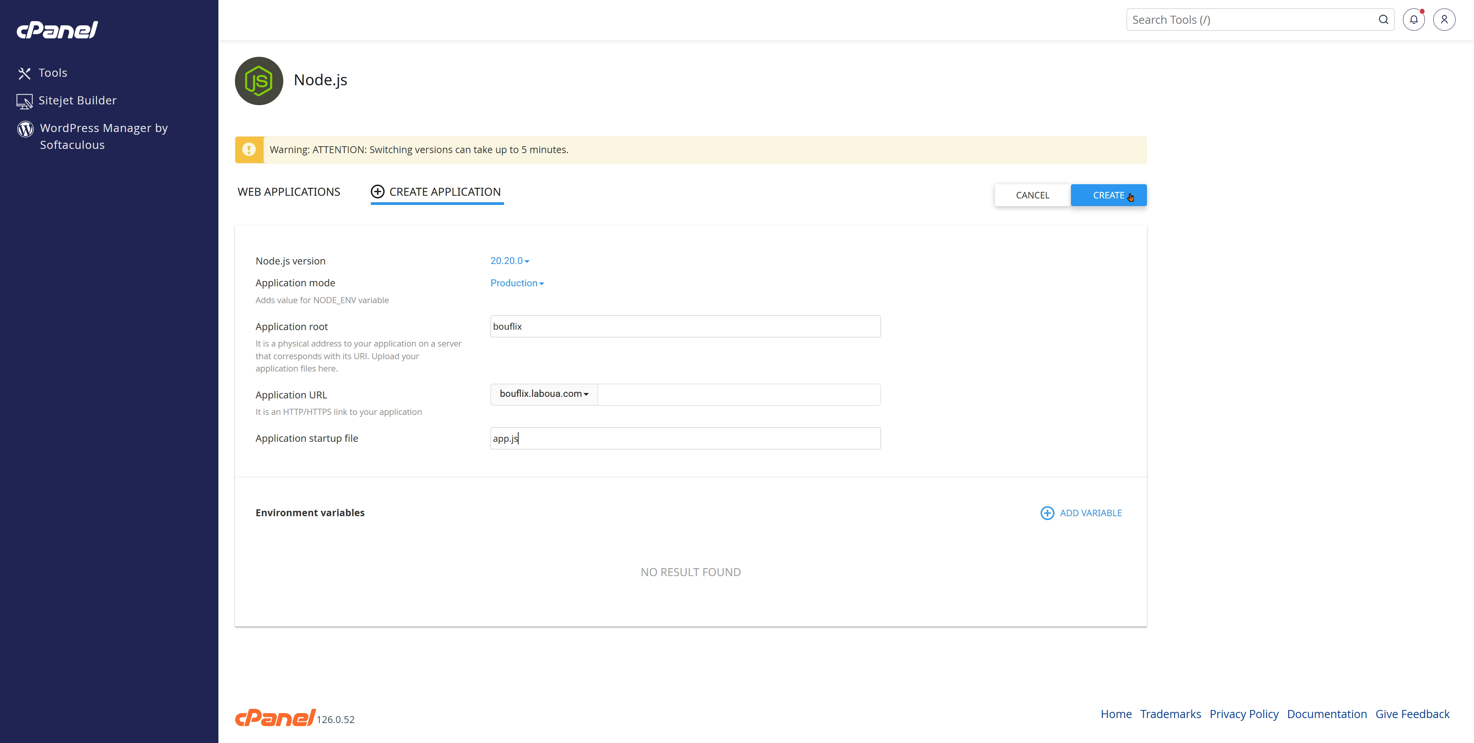Follow the Trademarks footer link
Image resolution: width=1474 pixels, height=743 pixels.
pyautogui.click(x=1170, y=714)
